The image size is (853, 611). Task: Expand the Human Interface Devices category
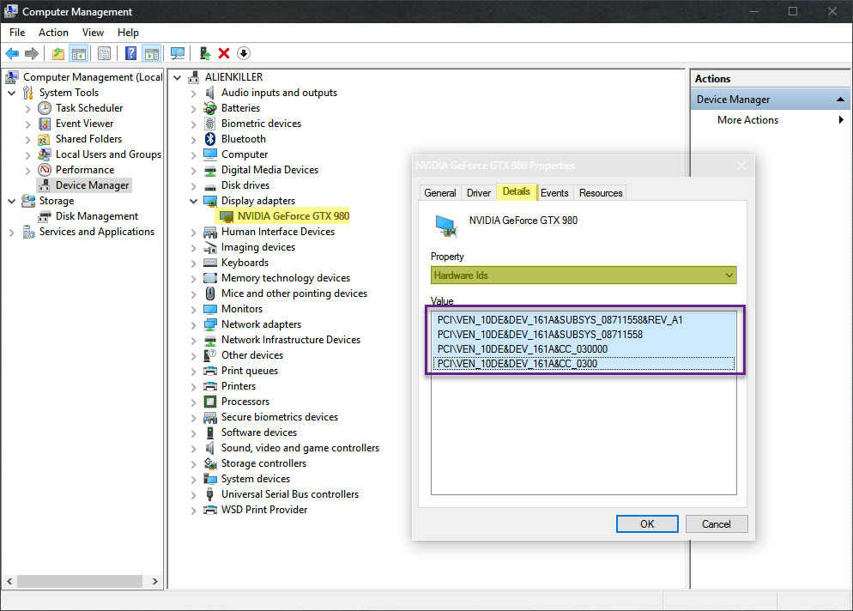(193, 233)
